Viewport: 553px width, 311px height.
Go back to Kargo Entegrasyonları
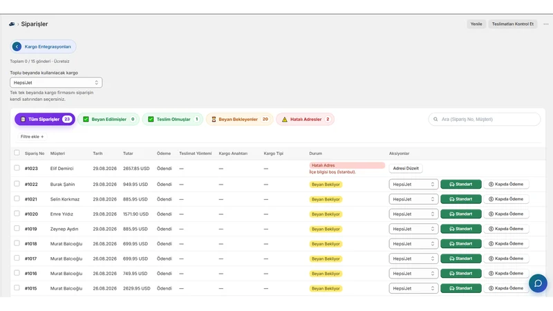pyautogui.click(x=44, y=46)
